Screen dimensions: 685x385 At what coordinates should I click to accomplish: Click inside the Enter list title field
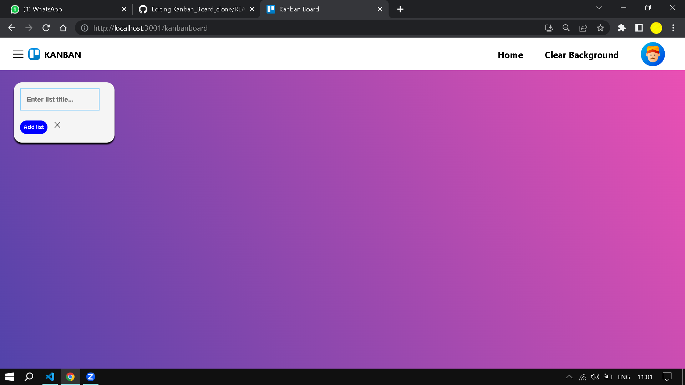[59, 99]
